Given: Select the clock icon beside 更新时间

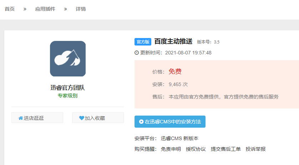Looking at the screenshot, I should [137, 53].
